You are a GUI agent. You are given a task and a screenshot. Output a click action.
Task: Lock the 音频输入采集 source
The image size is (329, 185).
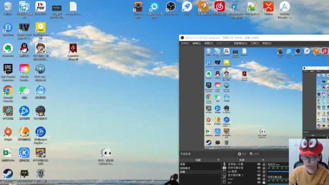point(264,164)
